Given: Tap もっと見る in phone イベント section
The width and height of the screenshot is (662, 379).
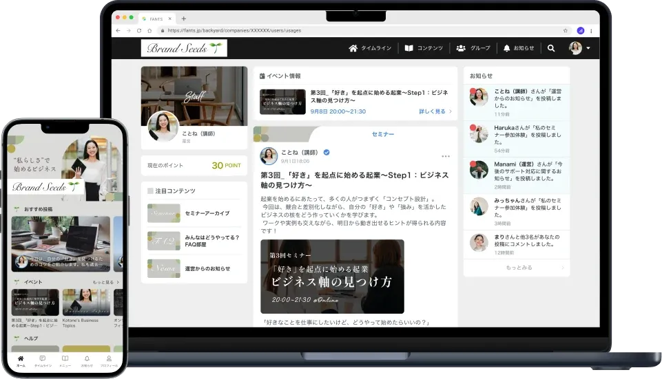Looking at the screenshot, I should 106,282.
